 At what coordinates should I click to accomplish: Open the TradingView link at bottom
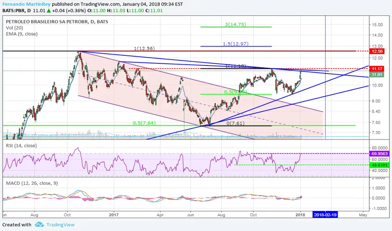(x=61, y=225)
